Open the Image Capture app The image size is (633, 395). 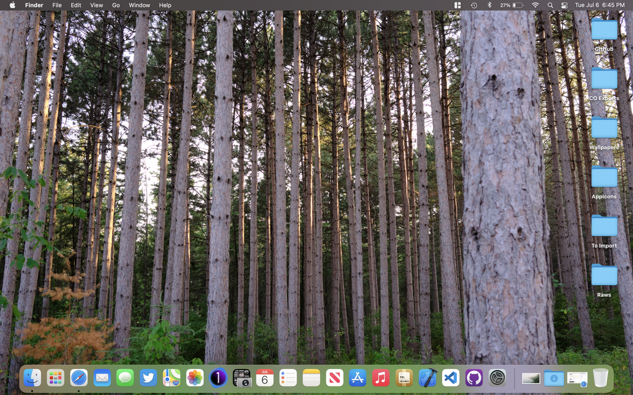(241, 378)
